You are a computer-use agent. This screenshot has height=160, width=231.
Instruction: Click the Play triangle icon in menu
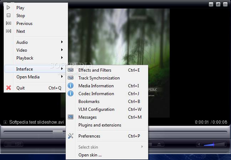tap(9, 7)
